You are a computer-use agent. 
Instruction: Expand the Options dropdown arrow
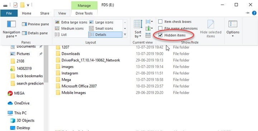pyautogui.click(x=233, y=36)
